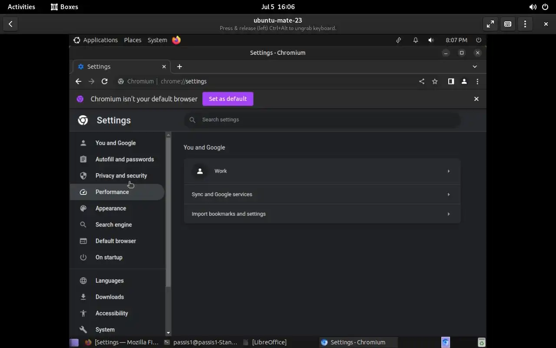Bookmark this page with the star icon

point(435,81)
